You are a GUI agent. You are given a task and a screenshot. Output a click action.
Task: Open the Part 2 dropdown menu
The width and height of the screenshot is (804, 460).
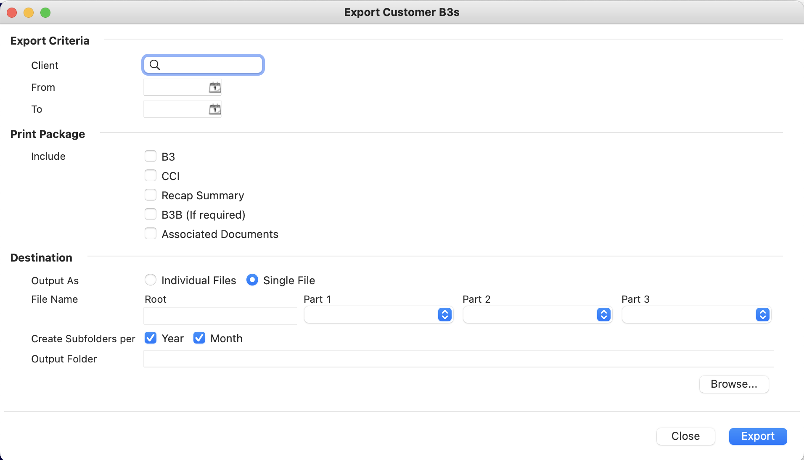(x=537, y=315)
